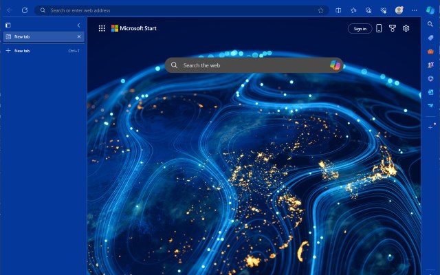
Task: Open Copilot icon in the search box
Action: click(x=335, y=65)
